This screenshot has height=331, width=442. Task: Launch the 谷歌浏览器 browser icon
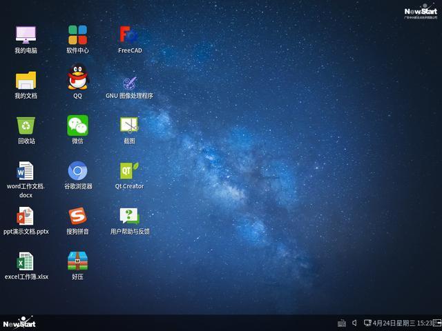pyautogui.click(x=77, y=170)
